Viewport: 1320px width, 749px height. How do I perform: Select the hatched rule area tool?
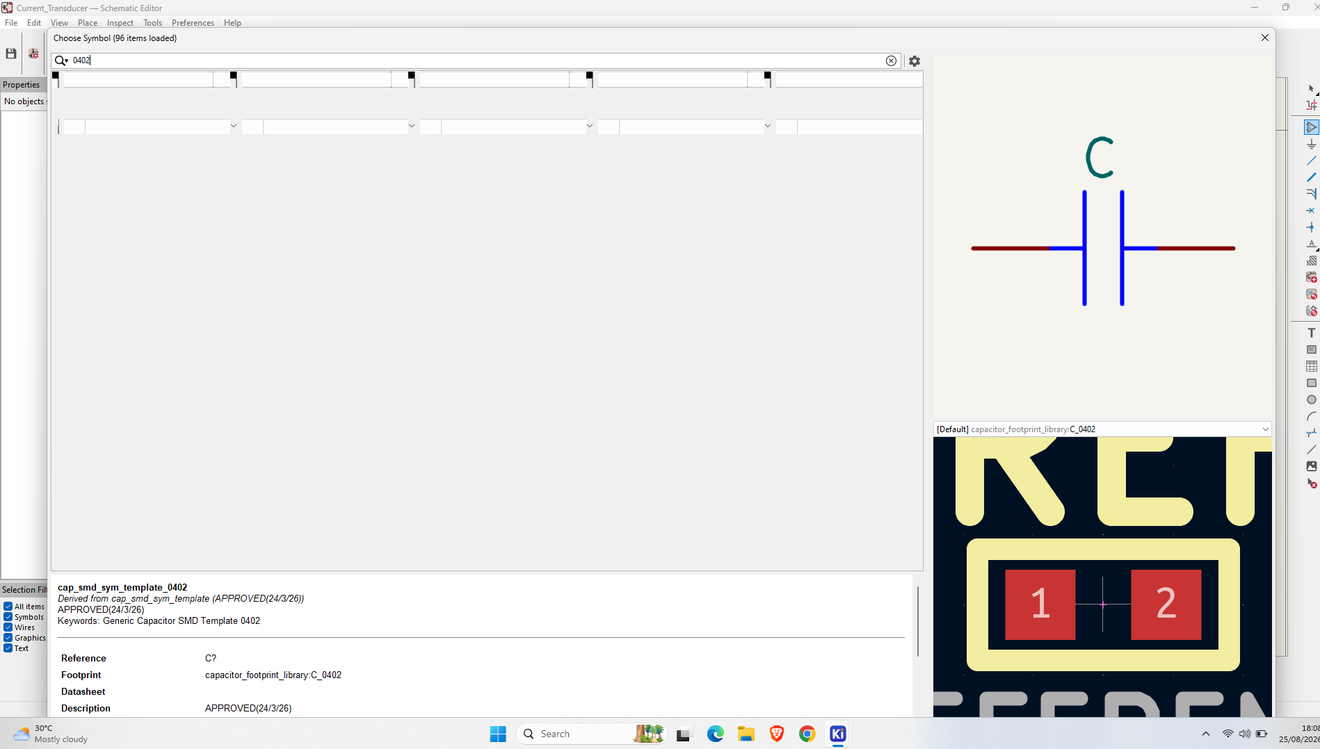[1311, 261]
